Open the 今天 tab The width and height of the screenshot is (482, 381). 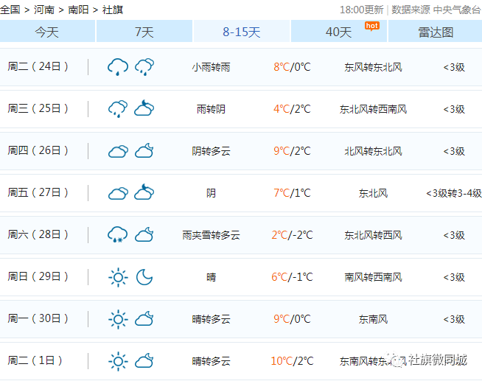(47, 32)
